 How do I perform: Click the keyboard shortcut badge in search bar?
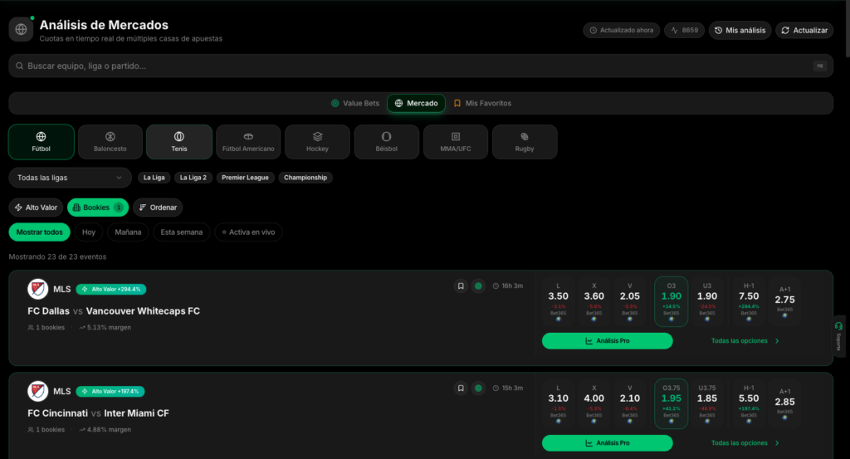pyautogui.click(x=819, y=66)
